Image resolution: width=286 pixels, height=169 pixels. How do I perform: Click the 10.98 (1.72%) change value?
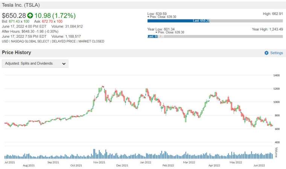click(55, 15)
